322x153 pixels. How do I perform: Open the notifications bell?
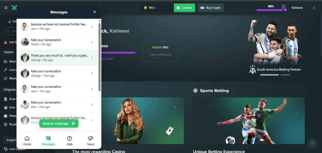[x=314, y=8]
